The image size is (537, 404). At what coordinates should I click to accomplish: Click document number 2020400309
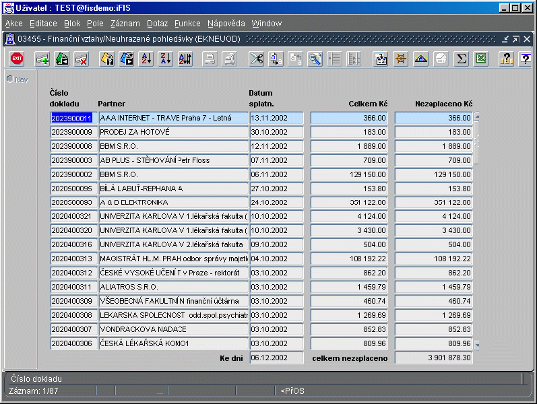coord(73,301)
